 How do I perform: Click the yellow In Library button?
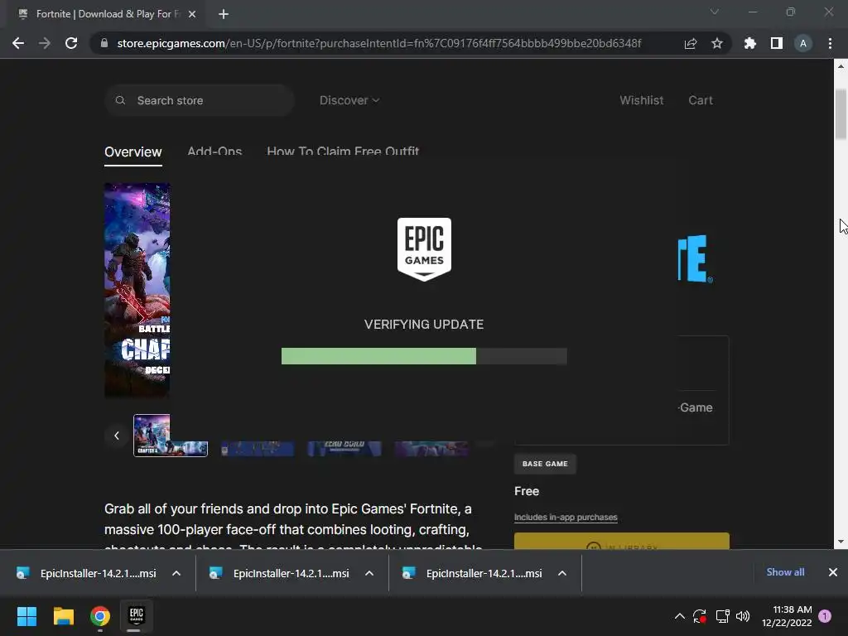(621, 542)
